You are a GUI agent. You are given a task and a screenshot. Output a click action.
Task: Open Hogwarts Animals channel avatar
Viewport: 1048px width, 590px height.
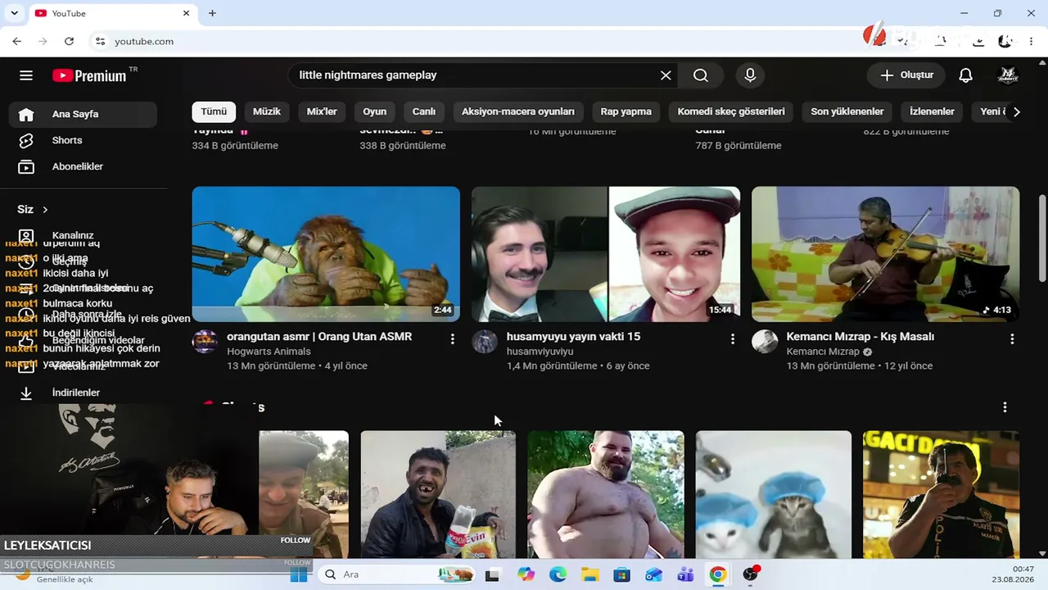pyautogui.click(x=206, y=342)
